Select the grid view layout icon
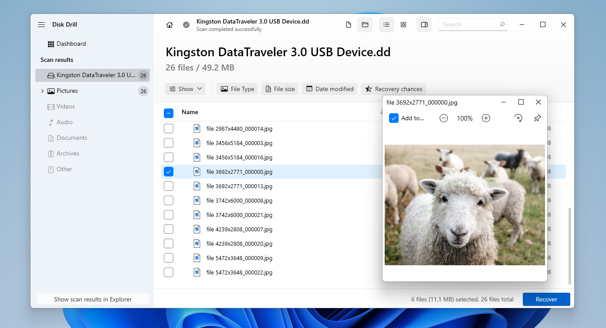Image resolution: width=606 pixels, height=328 pixels. [x=403, y=25]
